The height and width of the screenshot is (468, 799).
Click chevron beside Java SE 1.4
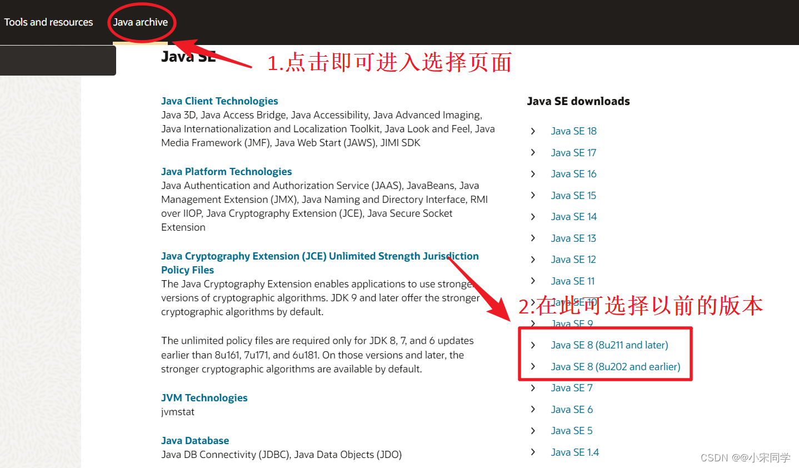533,452
